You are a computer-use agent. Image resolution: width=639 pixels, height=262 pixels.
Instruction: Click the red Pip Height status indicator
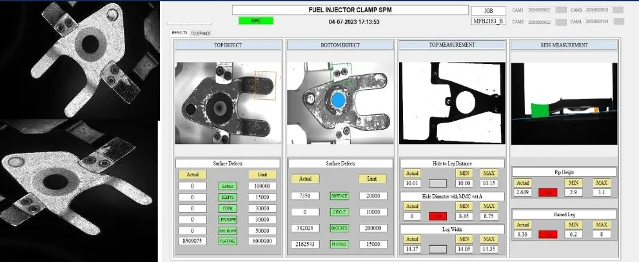[x=548, y=192]
